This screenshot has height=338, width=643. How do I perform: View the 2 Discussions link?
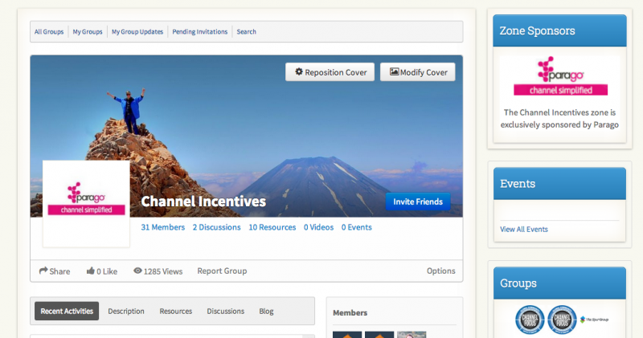point(216,227)
